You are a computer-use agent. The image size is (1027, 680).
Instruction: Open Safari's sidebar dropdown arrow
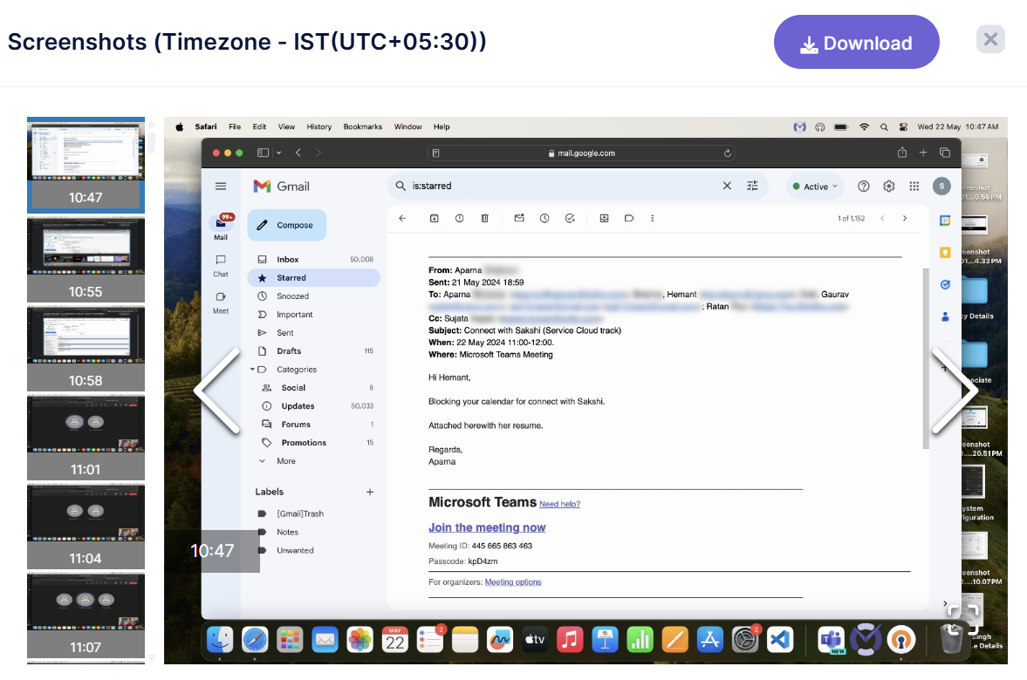[278, 153]
